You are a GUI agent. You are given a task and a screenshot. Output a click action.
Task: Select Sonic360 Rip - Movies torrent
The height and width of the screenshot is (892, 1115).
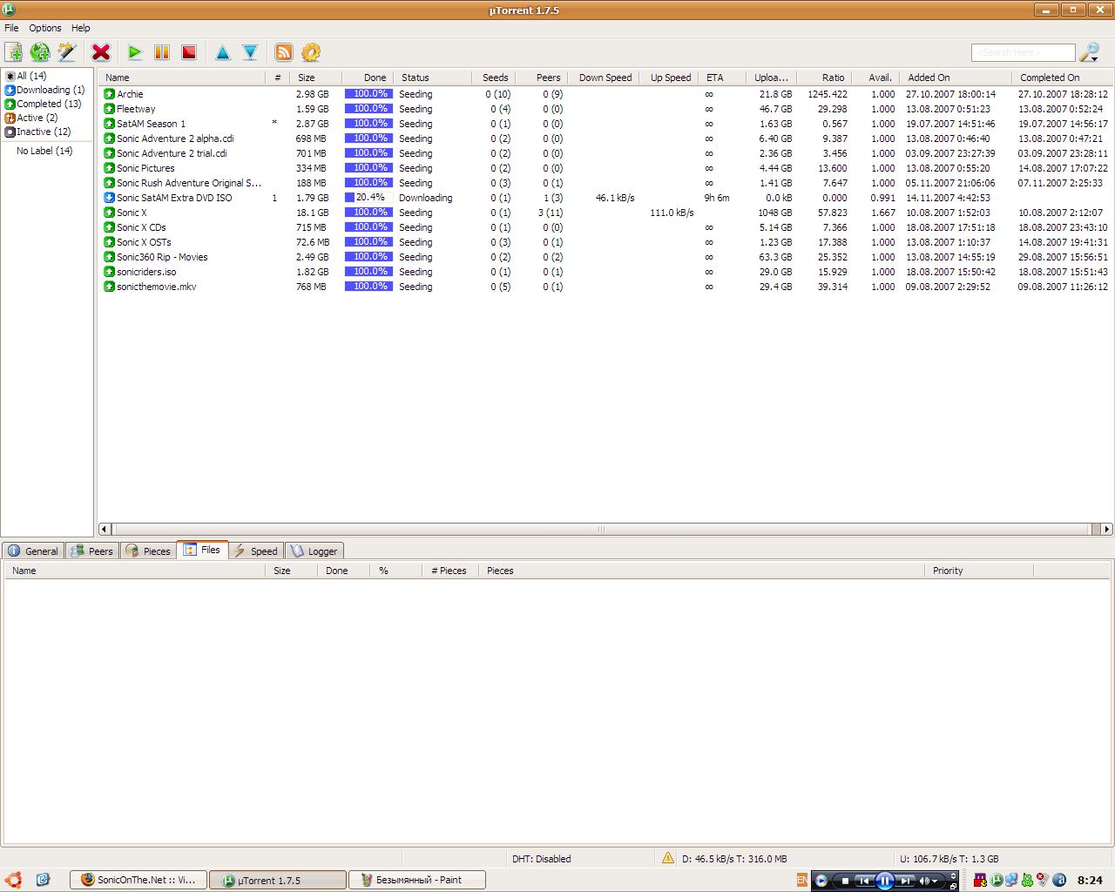click(605, 257)
